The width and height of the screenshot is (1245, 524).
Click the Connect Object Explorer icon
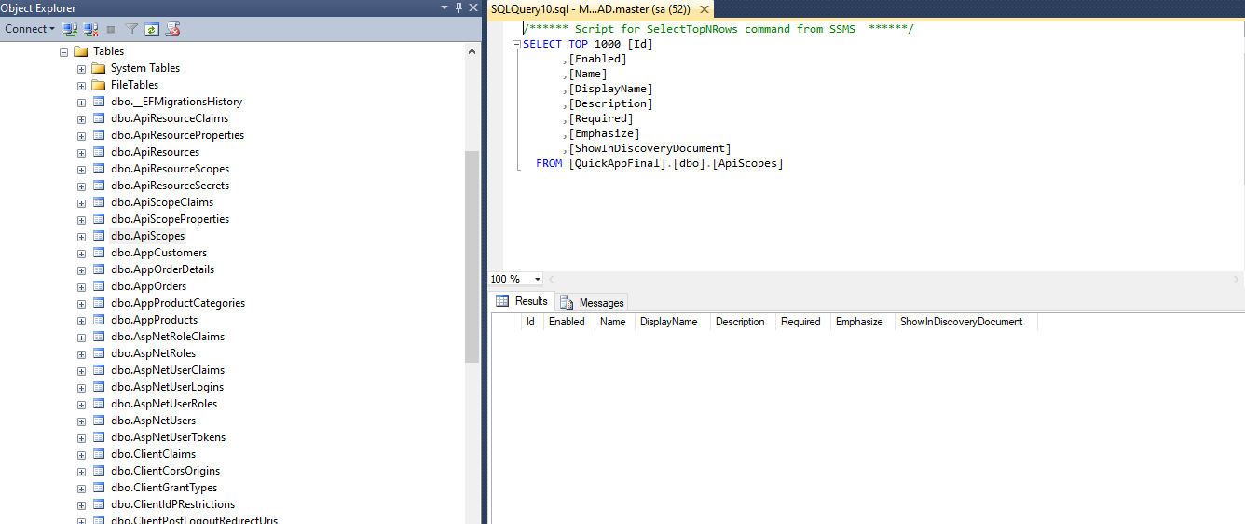[70, 30]
